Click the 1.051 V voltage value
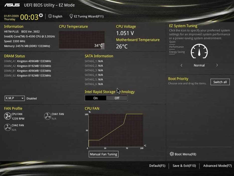This screenshot has height=176, width=234. [x=125, y=33]
